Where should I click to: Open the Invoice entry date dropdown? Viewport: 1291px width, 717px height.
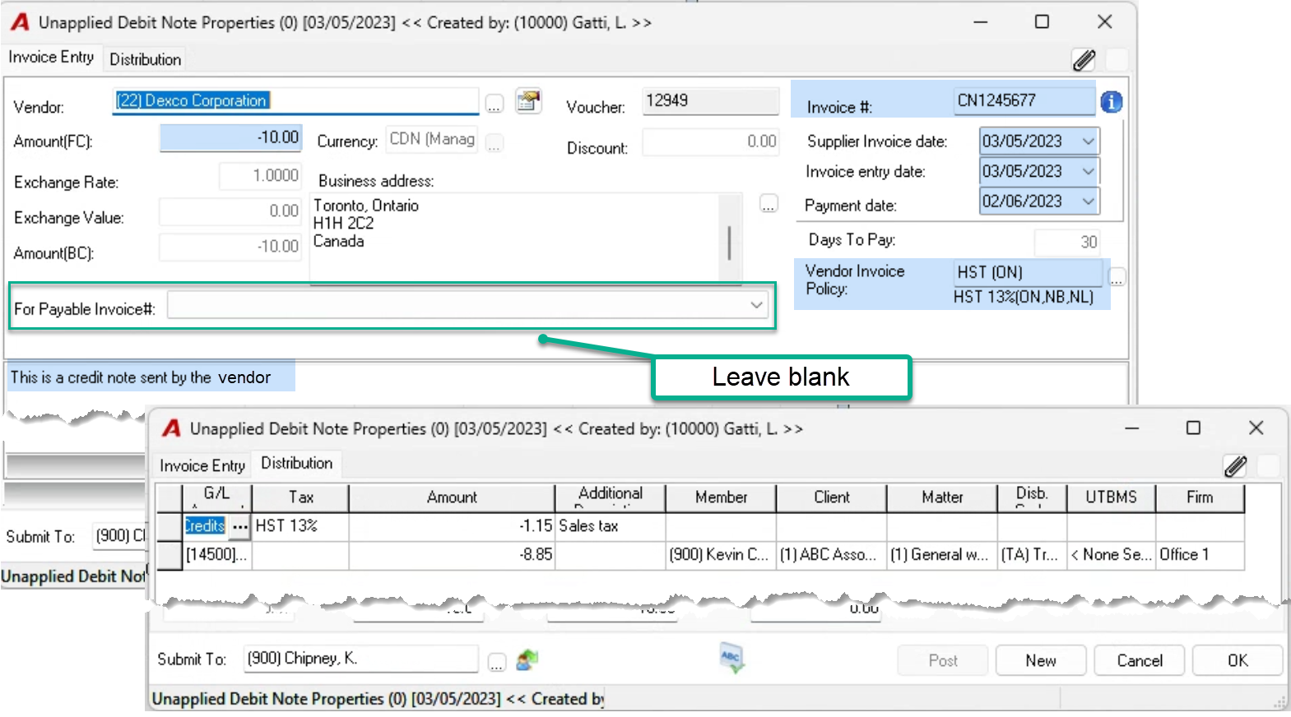click(x=1088, y=171)
